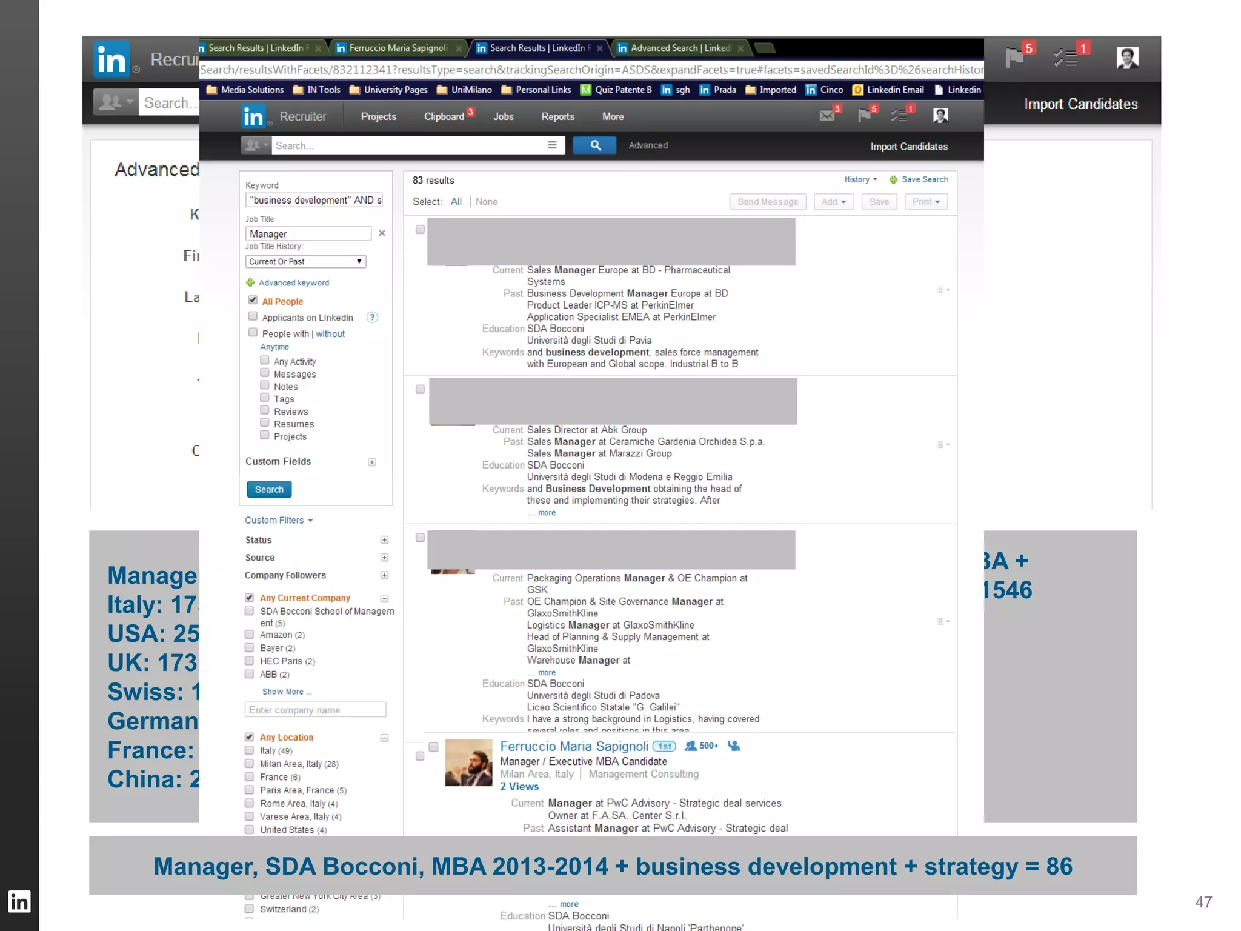1241x931 pixels.
Task: Click the green plus Save Search icon
Action: click(893, 180)
